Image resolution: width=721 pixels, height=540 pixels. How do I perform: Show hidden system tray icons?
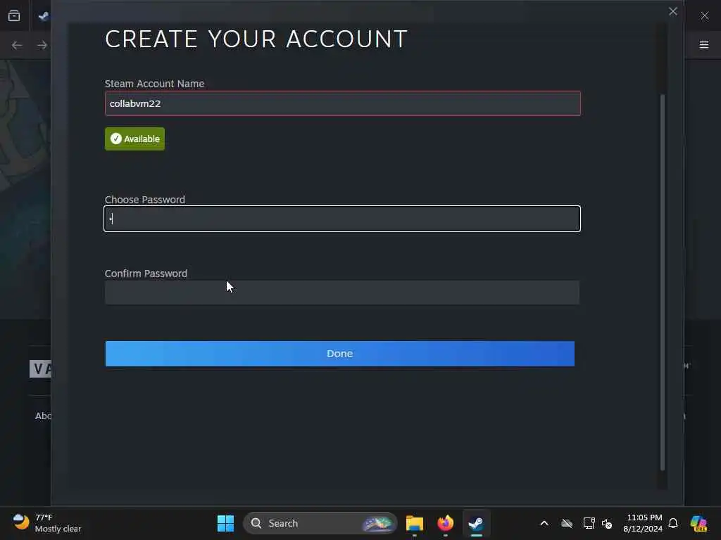point(544,523)
